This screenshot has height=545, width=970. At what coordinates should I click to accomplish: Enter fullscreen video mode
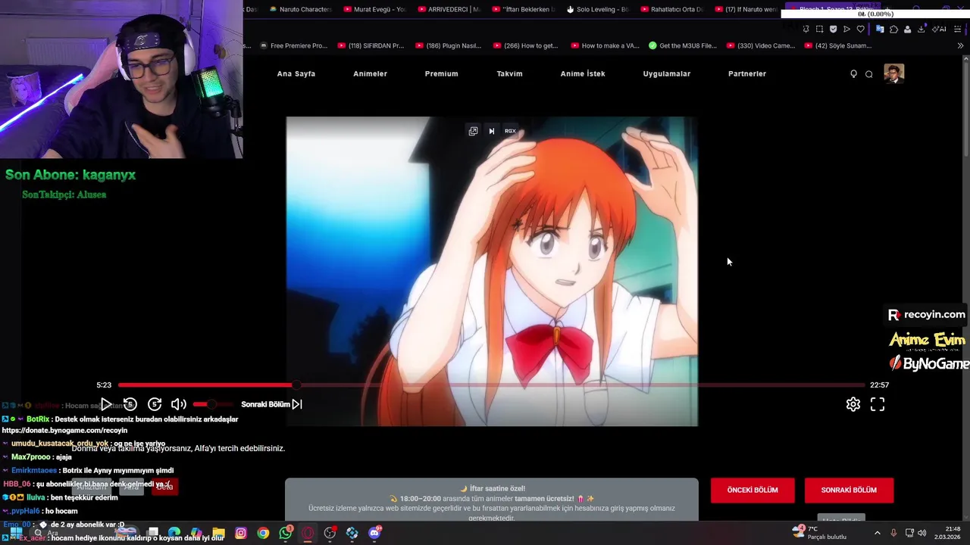(x=878, y=404)
